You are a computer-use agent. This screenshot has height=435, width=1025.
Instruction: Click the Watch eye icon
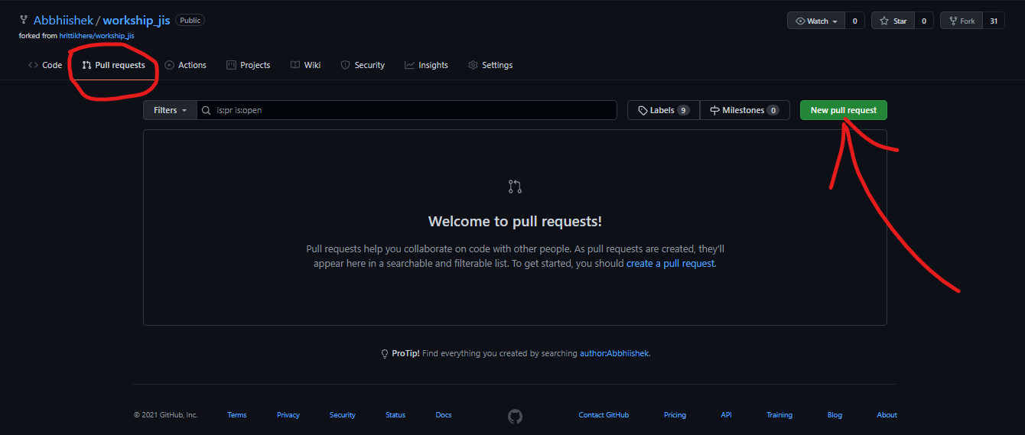[800, 21]
